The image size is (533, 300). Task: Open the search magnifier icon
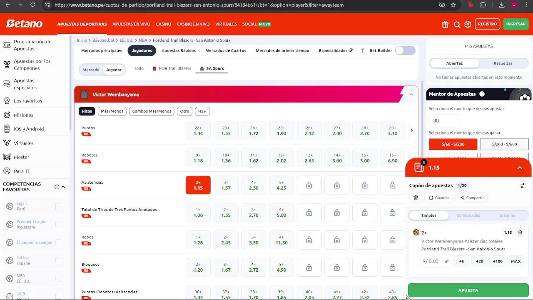click(457, 24)
